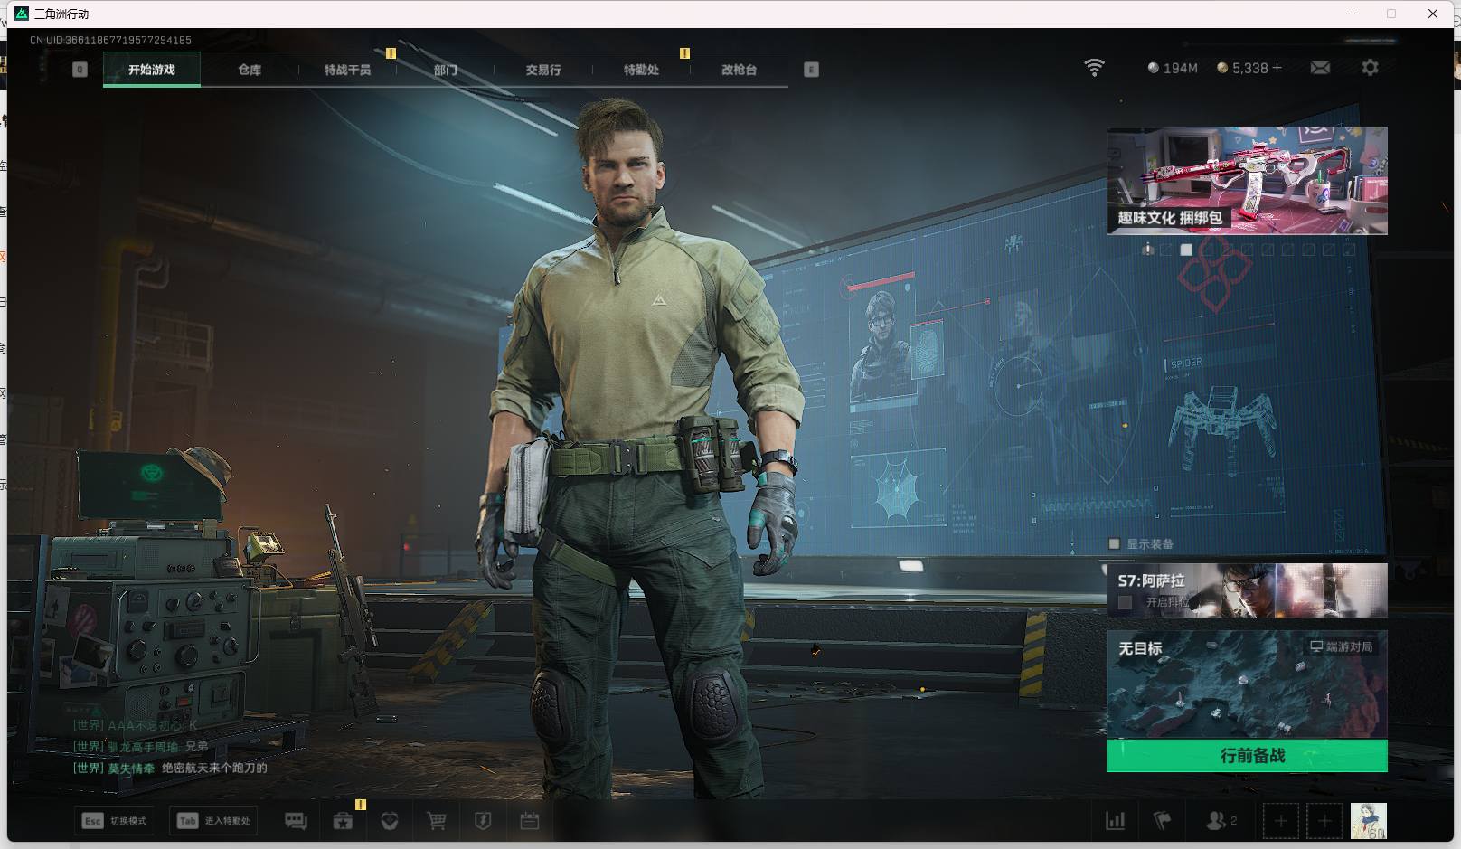Screen dimensions: 1461x849
Task: Switch to the 特战干员 tab
Action: tap(347, 70)
